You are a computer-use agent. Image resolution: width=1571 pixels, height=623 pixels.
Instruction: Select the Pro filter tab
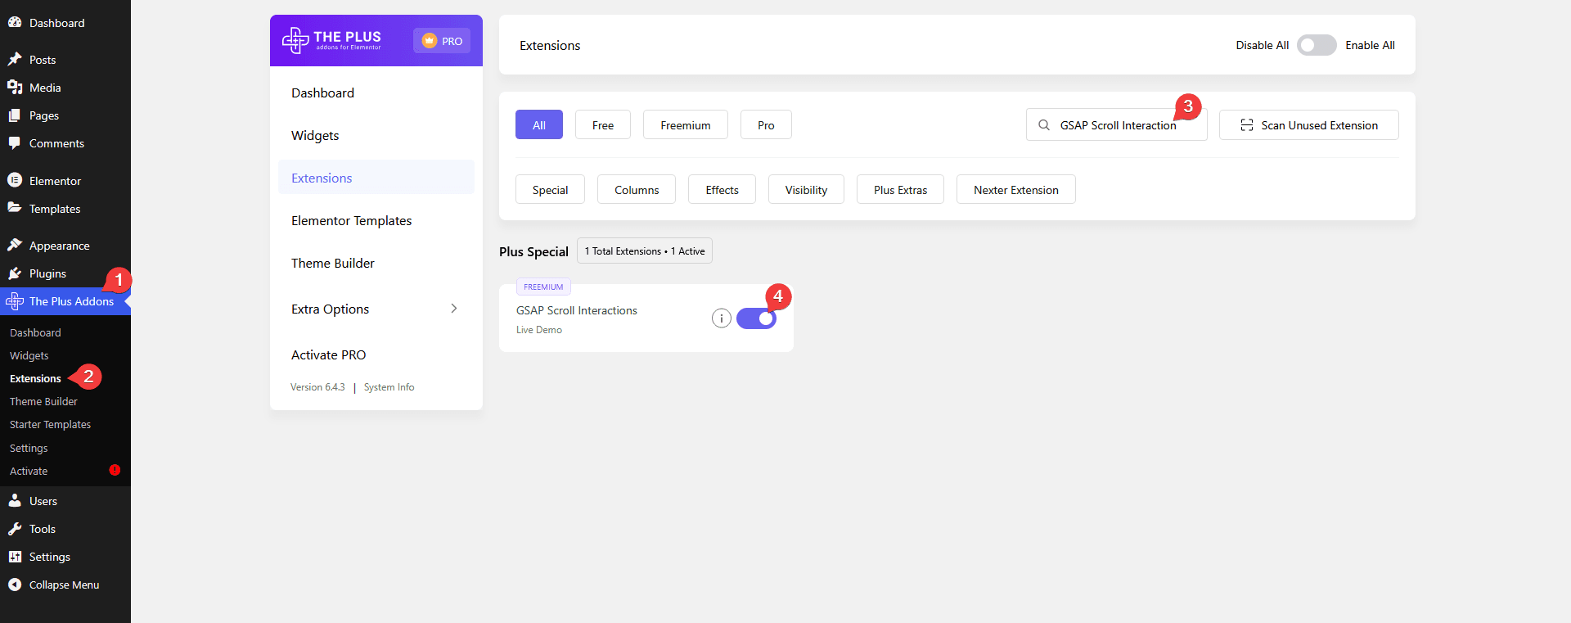766,124
